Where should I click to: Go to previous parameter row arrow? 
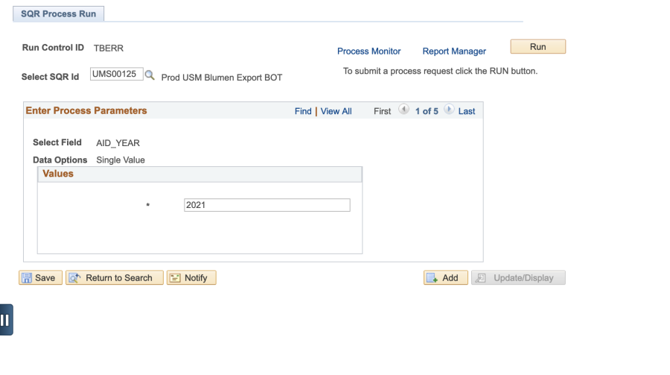403,110
